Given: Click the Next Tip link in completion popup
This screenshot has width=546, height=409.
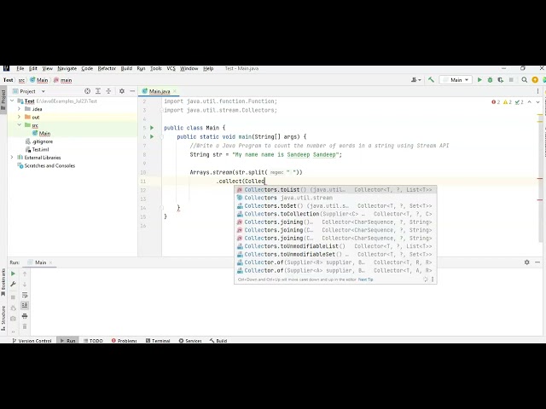Looking at the screenshot, I should click(x=366, y=279).
